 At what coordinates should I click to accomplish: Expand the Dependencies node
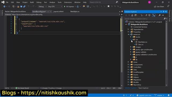(x=128, y=29)
